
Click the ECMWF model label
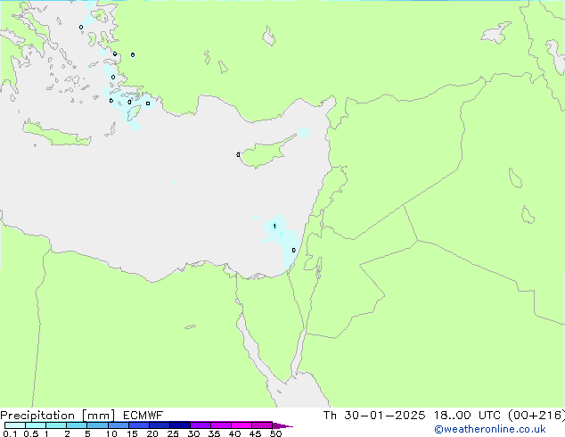143,416
